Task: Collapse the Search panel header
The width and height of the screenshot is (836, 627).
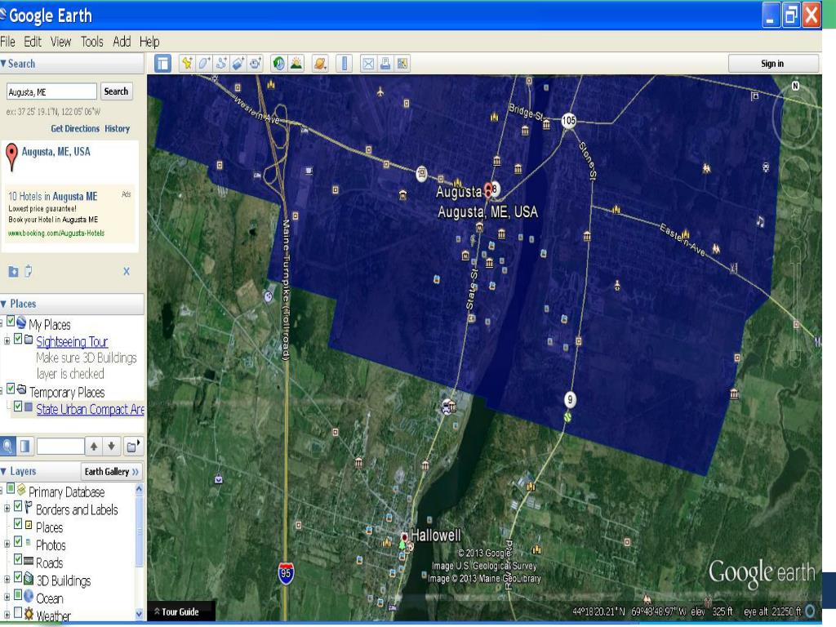Action: click(72, 64)
